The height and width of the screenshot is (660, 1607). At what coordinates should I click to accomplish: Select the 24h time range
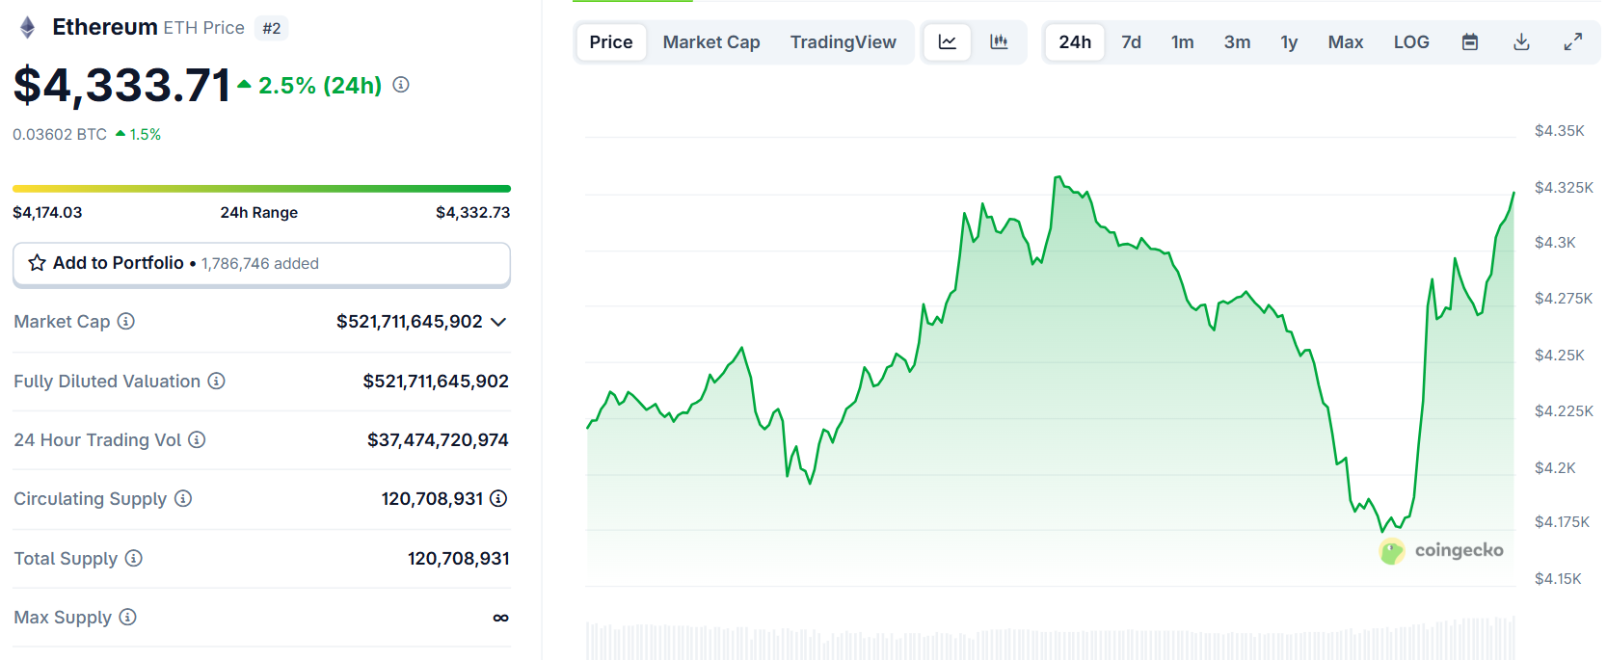point(1075,42)
